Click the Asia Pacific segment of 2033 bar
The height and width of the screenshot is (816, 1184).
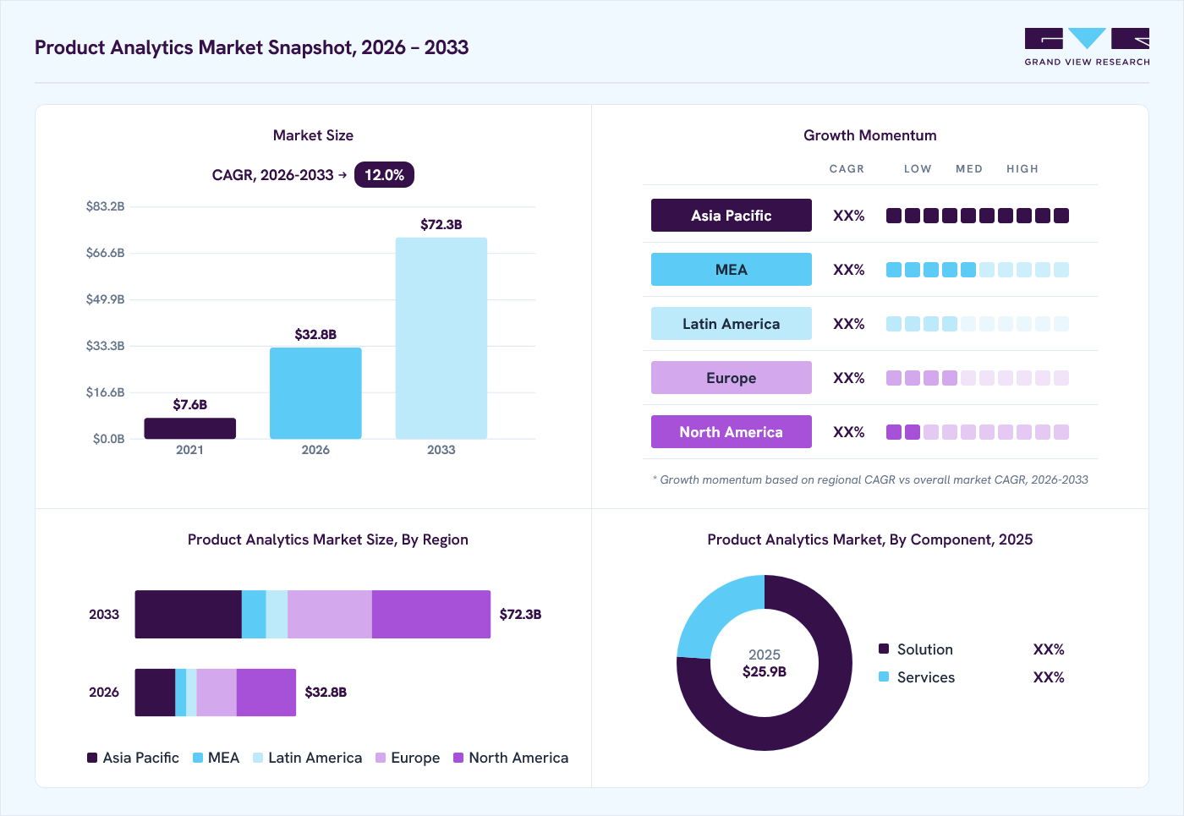pyautogui.click(x=189, y=615)
